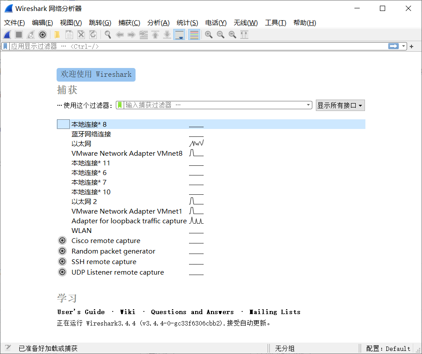The height and width of the screenshot is (354, 422).
Task: Go to specified packet icon
Action: 143,35
